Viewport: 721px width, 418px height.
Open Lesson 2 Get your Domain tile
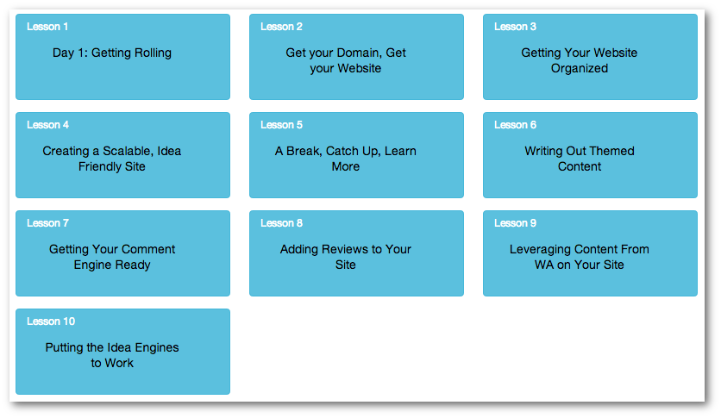coord(356,57)
